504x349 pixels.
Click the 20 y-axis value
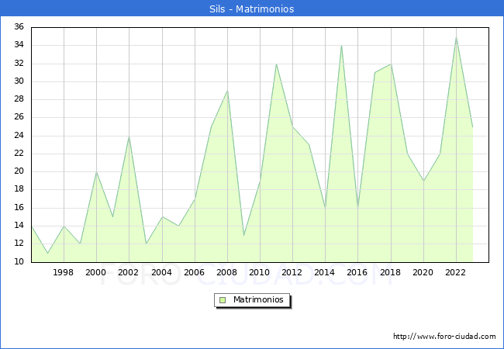(19, 171)
